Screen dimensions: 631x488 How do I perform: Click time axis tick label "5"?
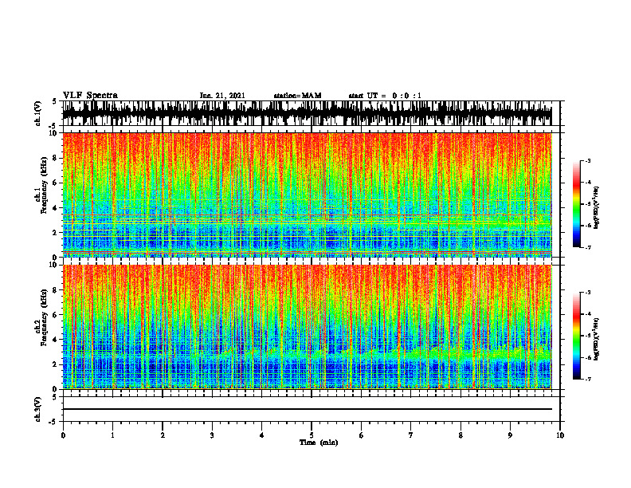(312, 435)
